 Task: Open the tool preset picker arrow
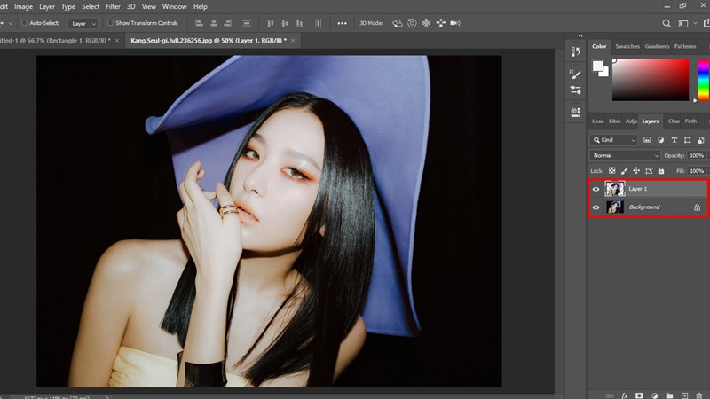click(11, 23)
